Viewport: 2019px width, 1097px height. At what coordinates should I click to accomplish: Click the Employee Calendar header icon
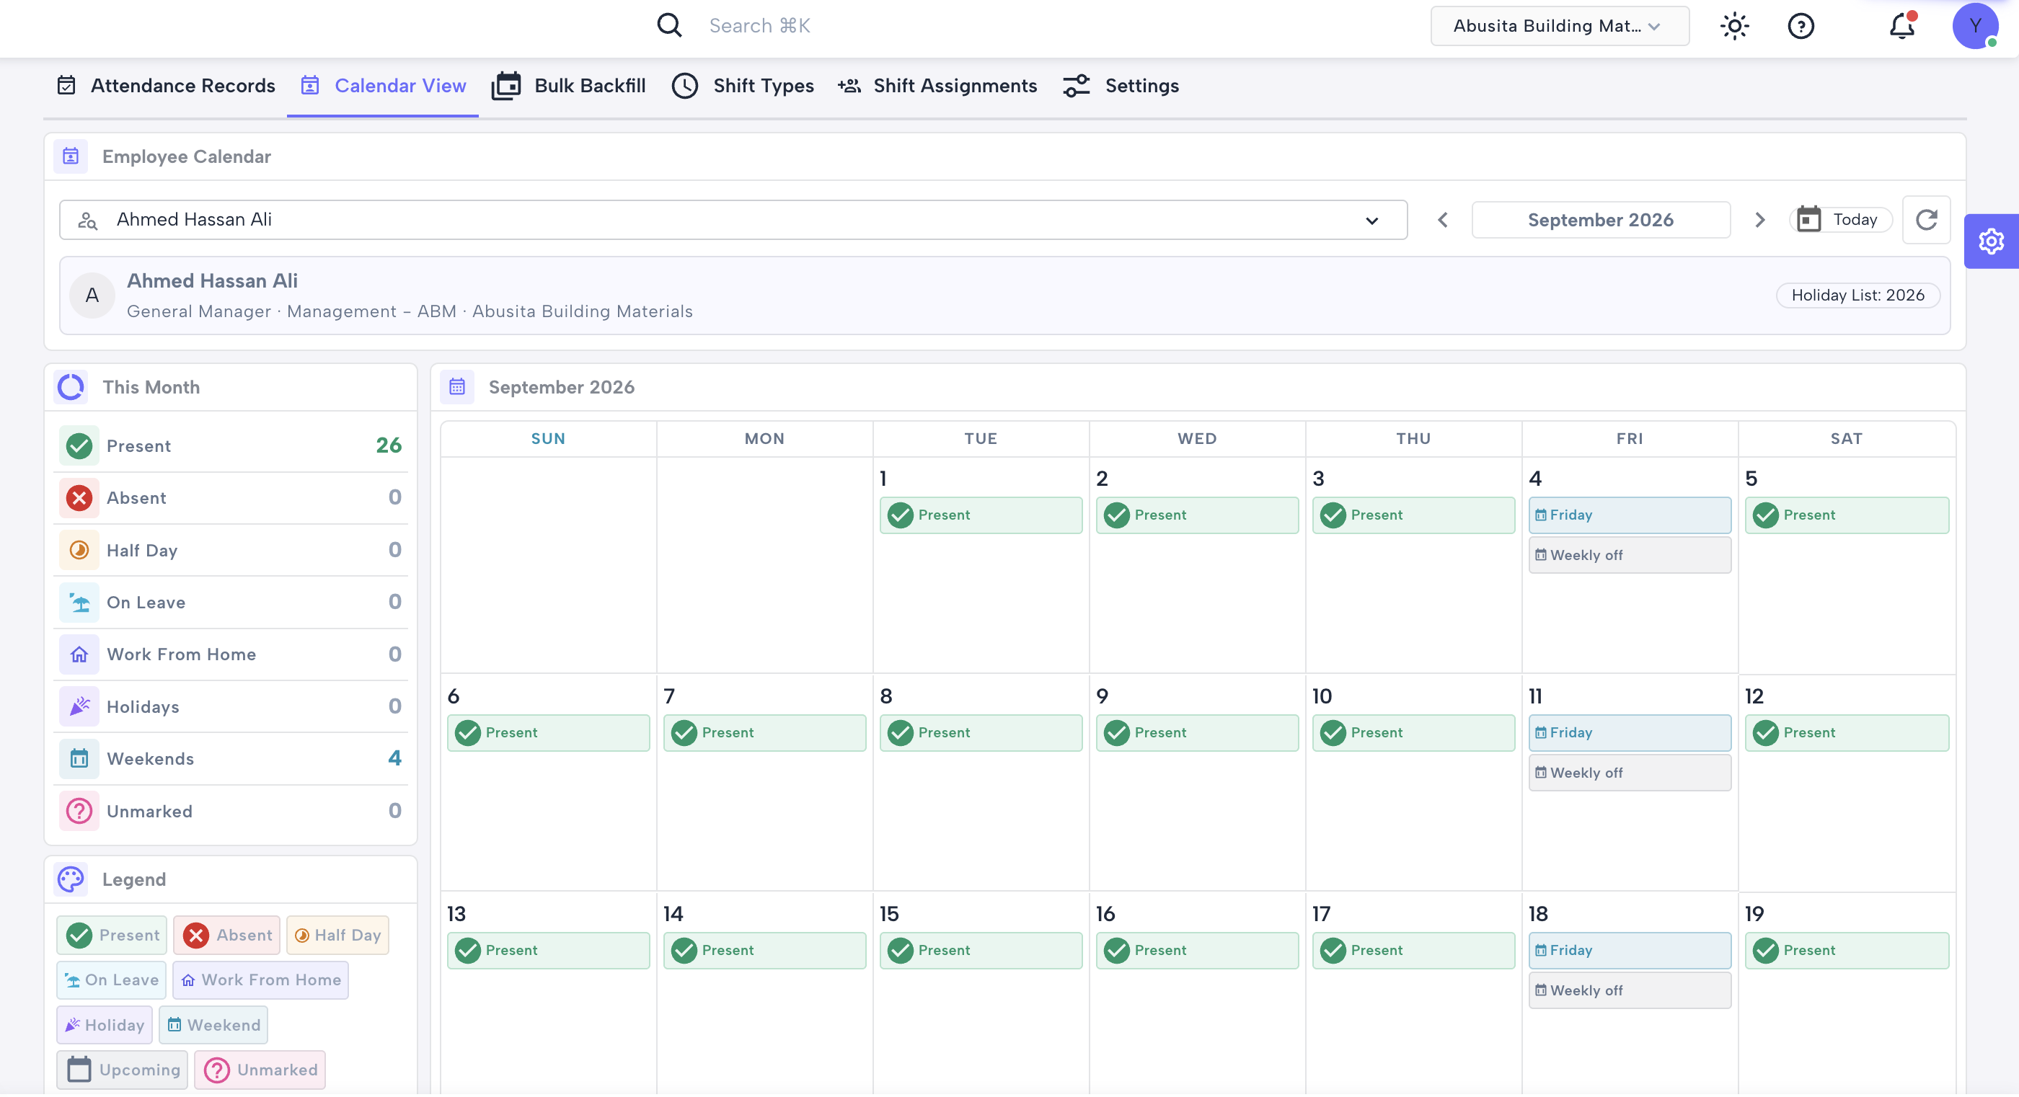tap(71, 156)
